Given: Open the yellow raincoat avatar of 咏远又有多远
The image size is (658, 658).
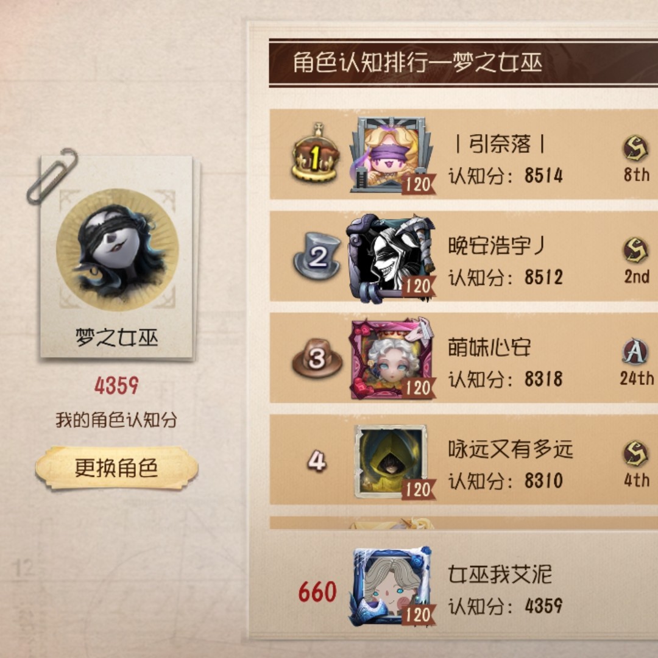Looking at the screenshot, I should [x=392, y=462].
